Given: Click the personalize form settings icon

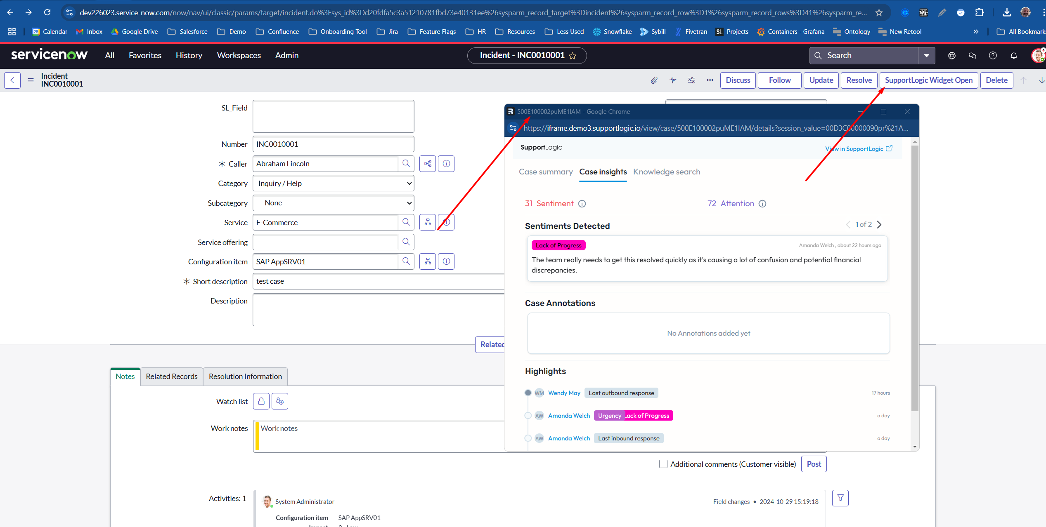Looking at the screenshot, I should coord(691,80).
